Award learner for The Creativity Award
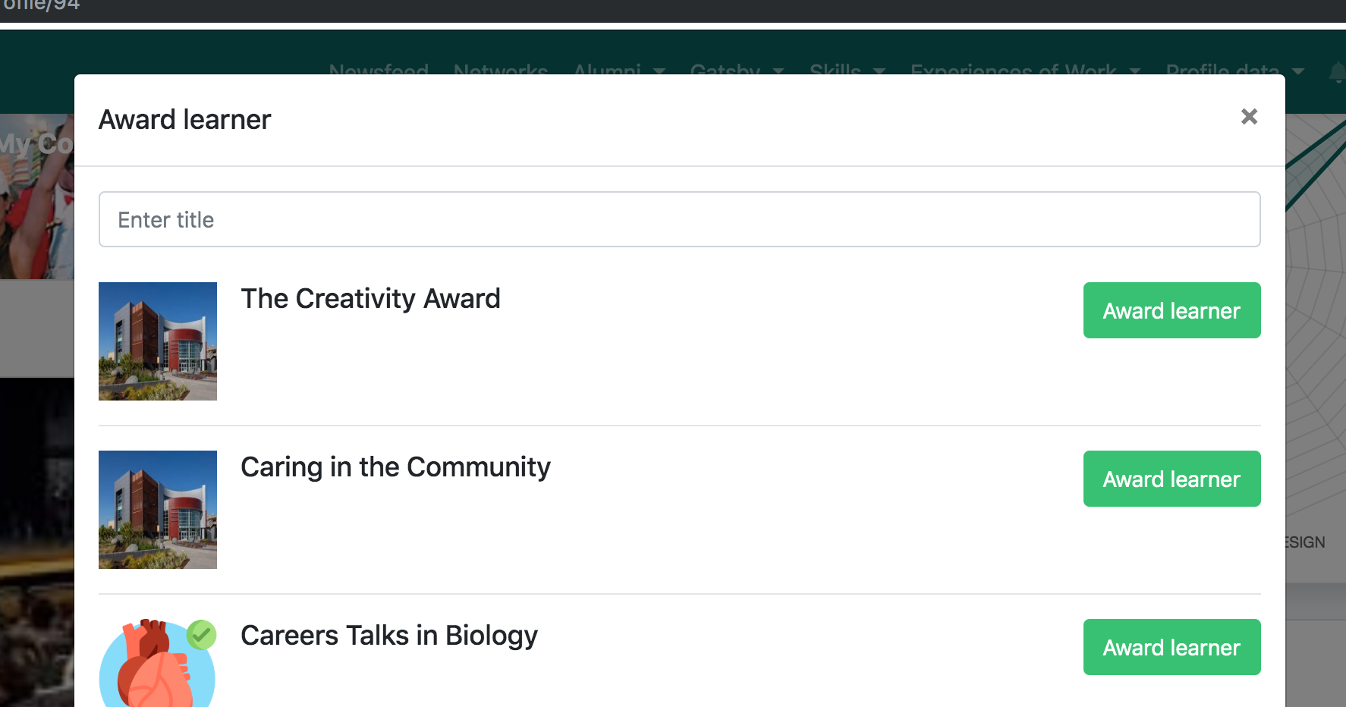The width and height of the screenshot is (1346, 707). click(x=1171, y=310)
